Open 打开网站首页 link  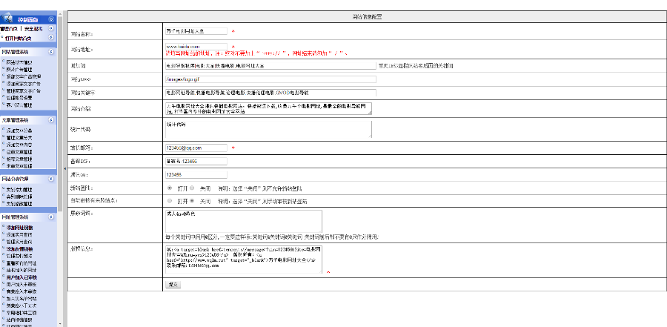tap(18, 39)
